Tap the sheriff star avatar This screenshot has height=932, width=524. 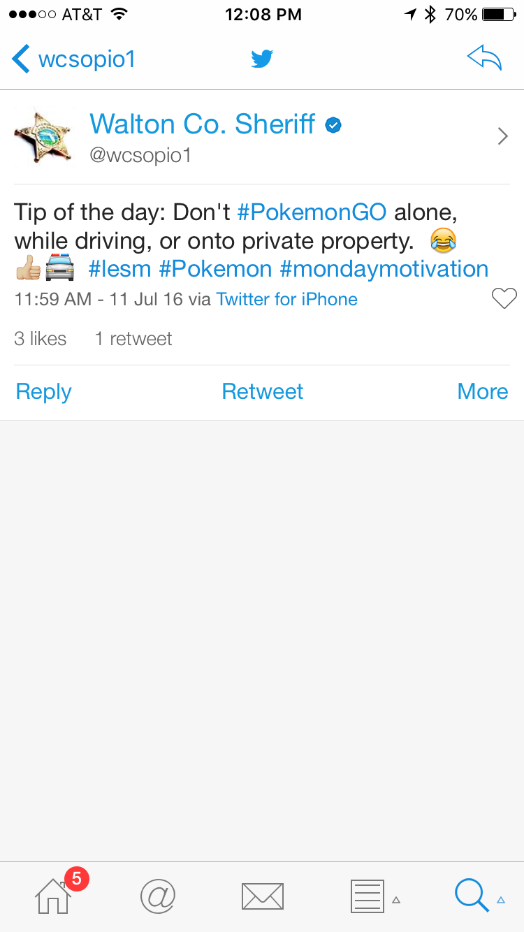[x=43, y=136]
